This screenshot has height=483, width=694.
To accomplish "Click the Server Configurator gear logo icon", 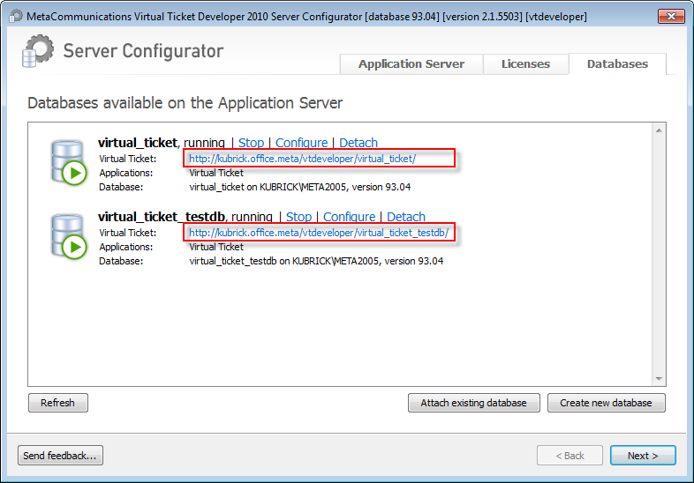I will coord(38,51).
